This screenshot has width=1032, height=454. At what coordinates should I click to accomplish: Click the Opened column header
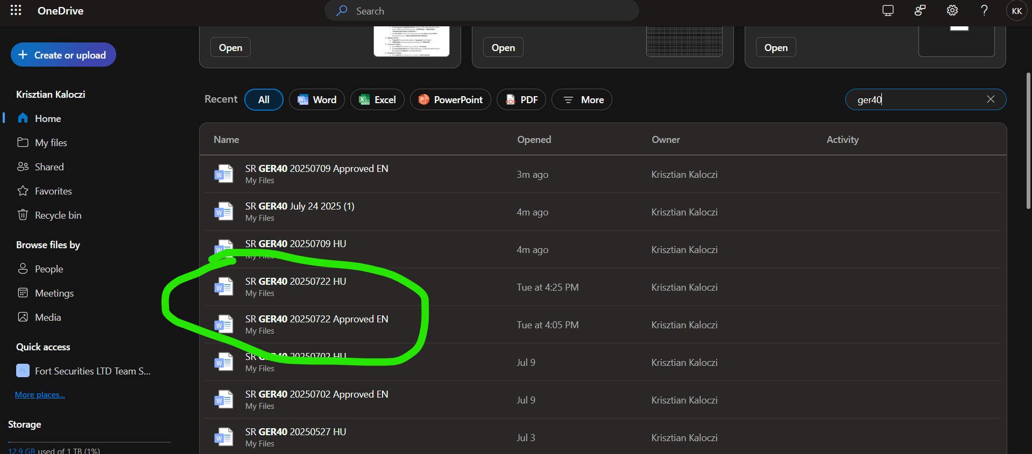pos(534,139)
